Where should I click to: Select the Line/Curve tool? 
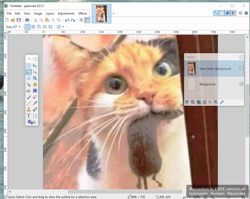[x=35, y=116]
